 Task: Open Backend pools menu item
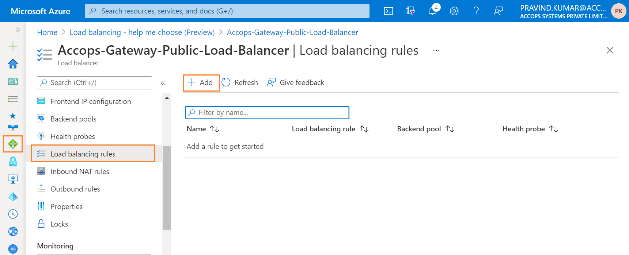[73, 119]
